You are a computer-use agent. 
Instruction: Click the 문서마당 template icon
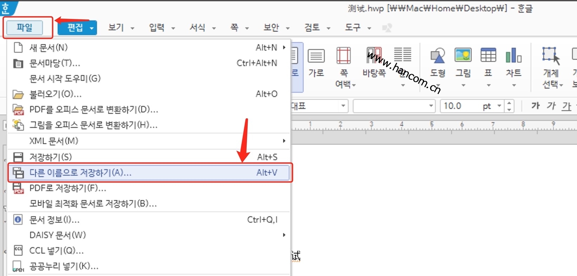tap(18, 64)
